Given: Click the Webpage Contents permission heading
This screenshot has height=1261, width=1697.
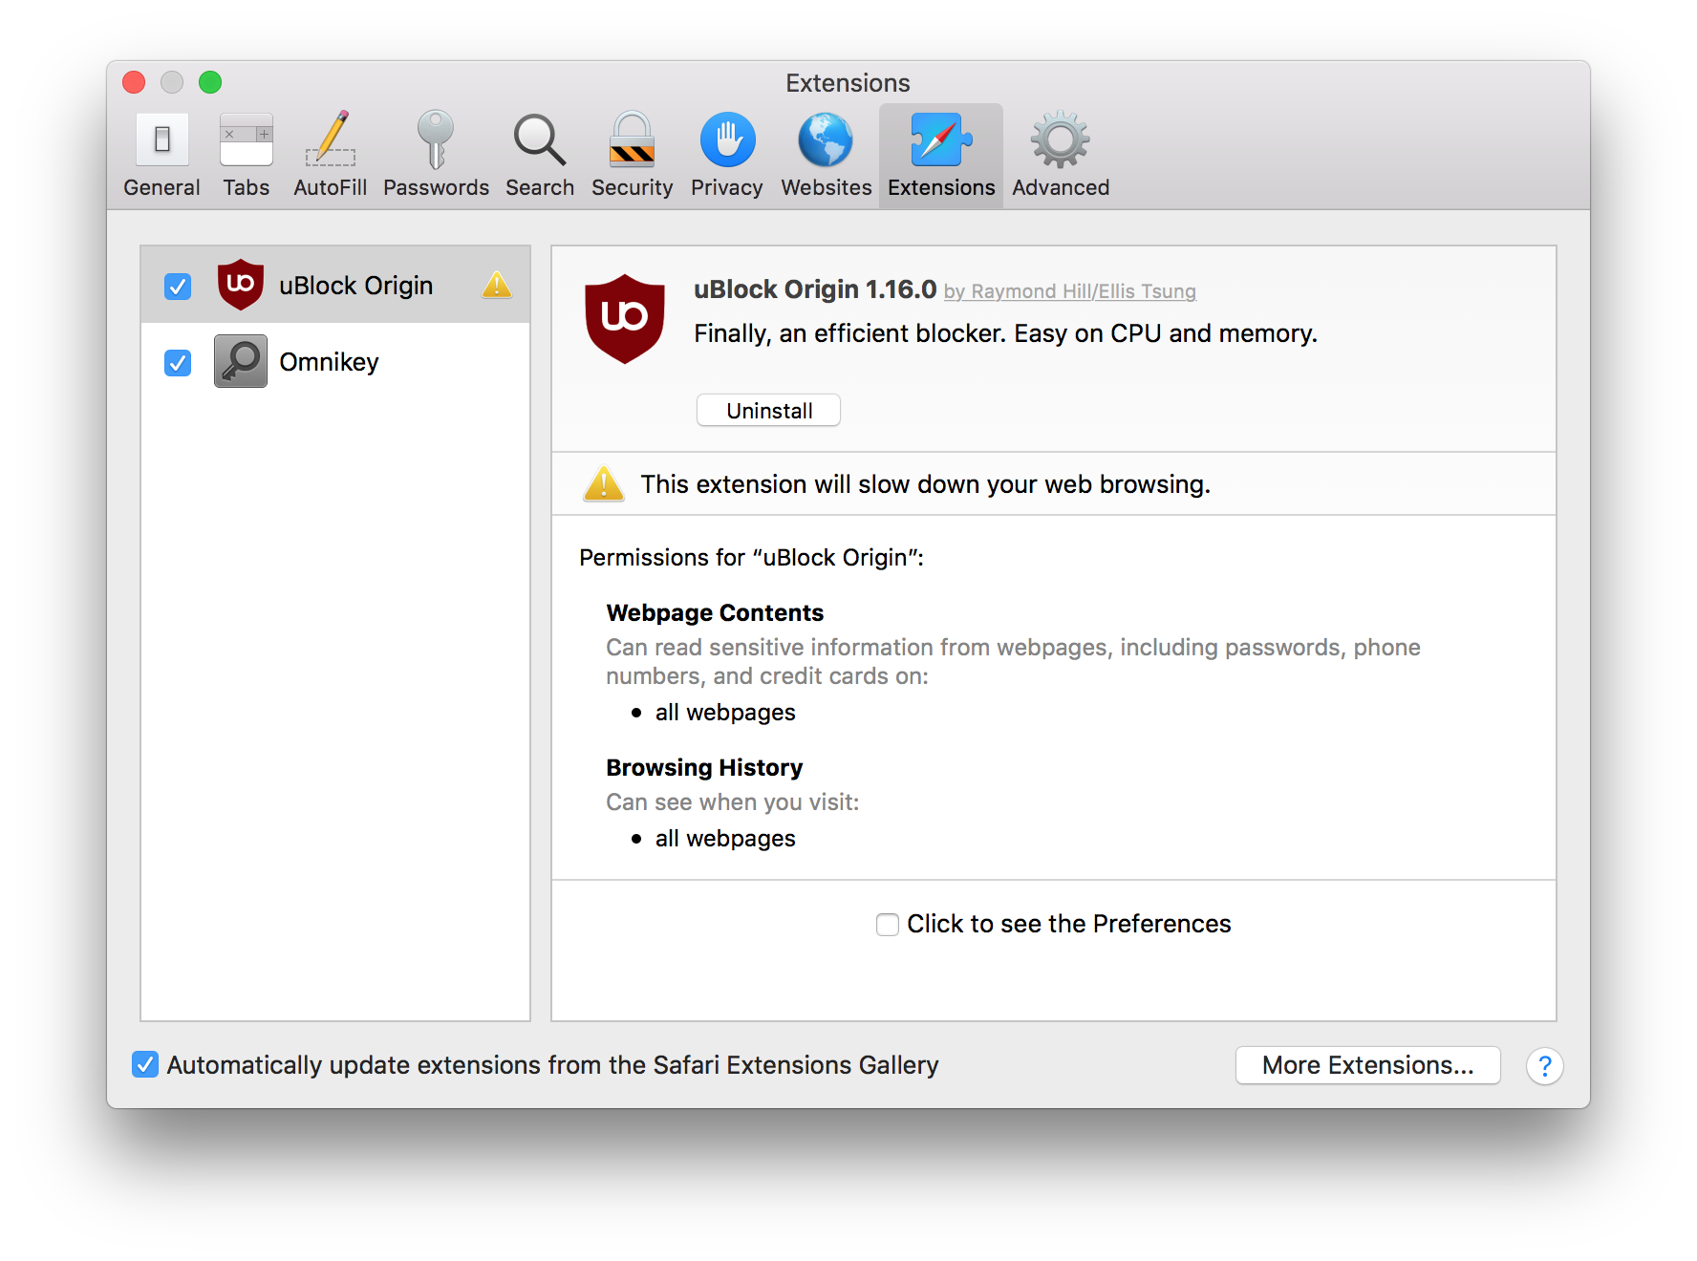Looking at the screenshot, I should click(715, 612).
